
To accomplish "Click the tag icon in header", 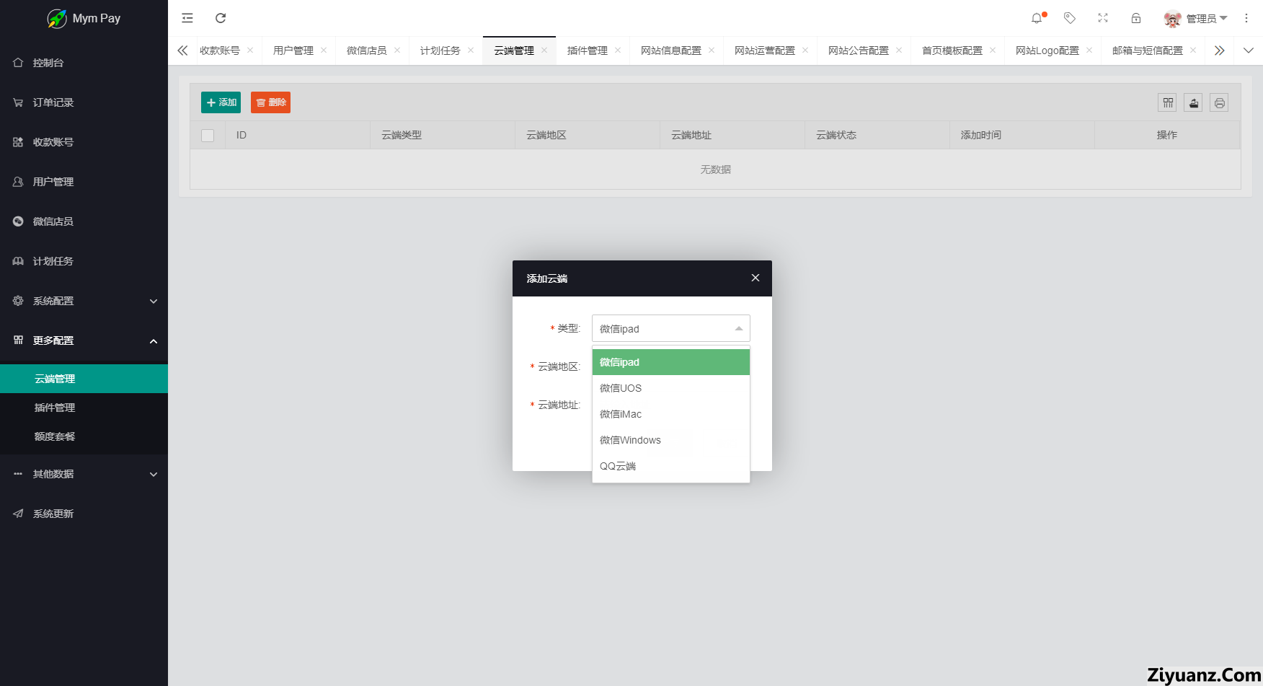I will point(1070,18).
